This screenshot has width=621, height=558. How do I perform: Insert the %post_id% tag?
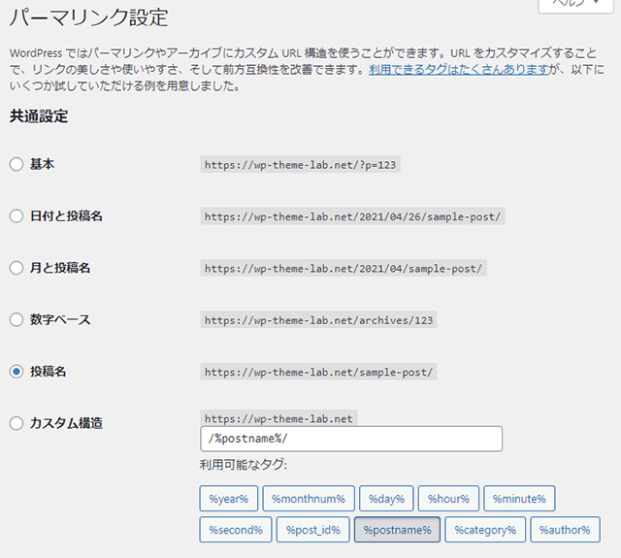point(312,530)
